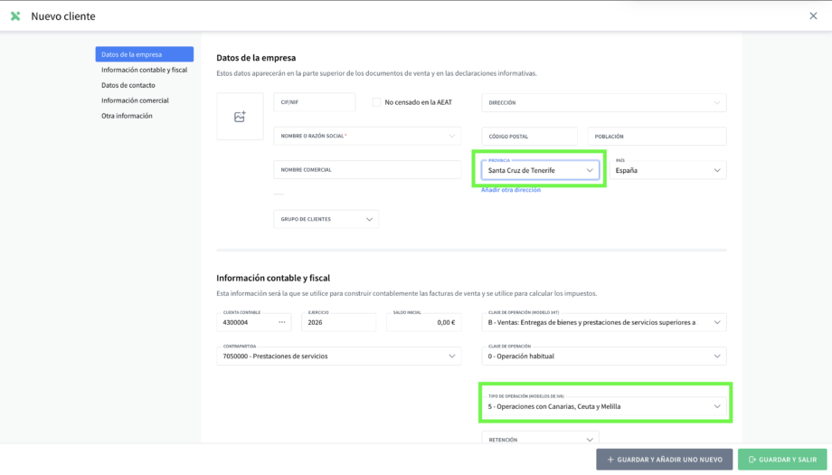Open the Tipo de operación dropdown
The image size is (832, 475).
(604, 406)
